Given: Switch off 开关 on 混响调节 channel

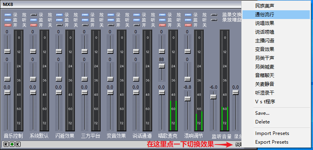Looking at the screenshot, I should pos(188,25).
